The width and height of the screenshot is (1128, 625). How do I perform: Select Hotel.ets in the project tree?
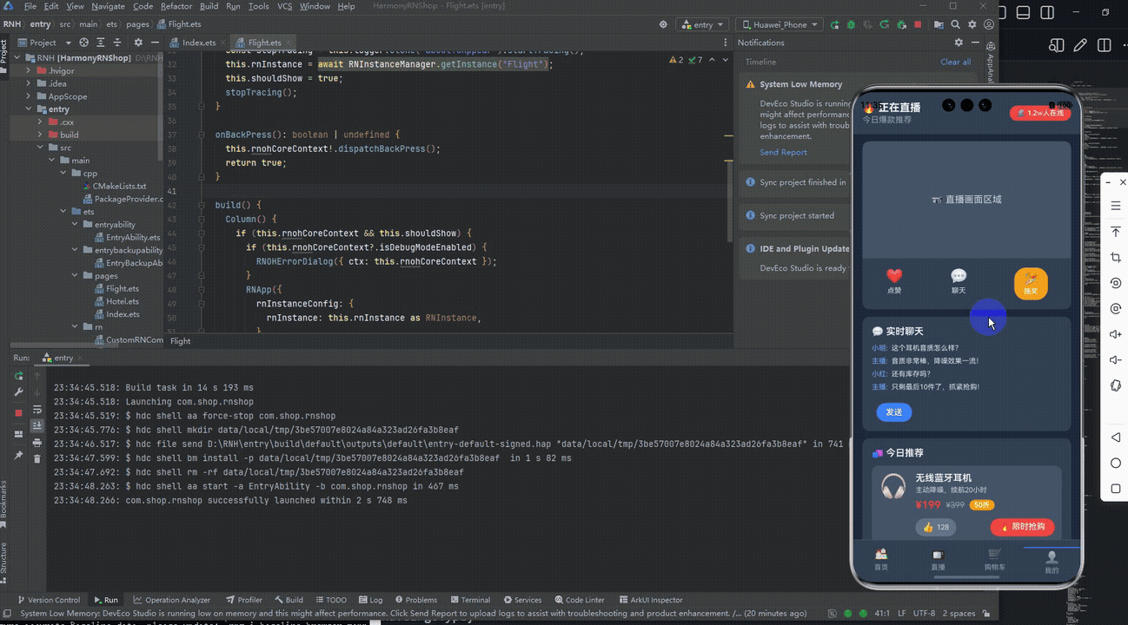[x=123, y=301]
